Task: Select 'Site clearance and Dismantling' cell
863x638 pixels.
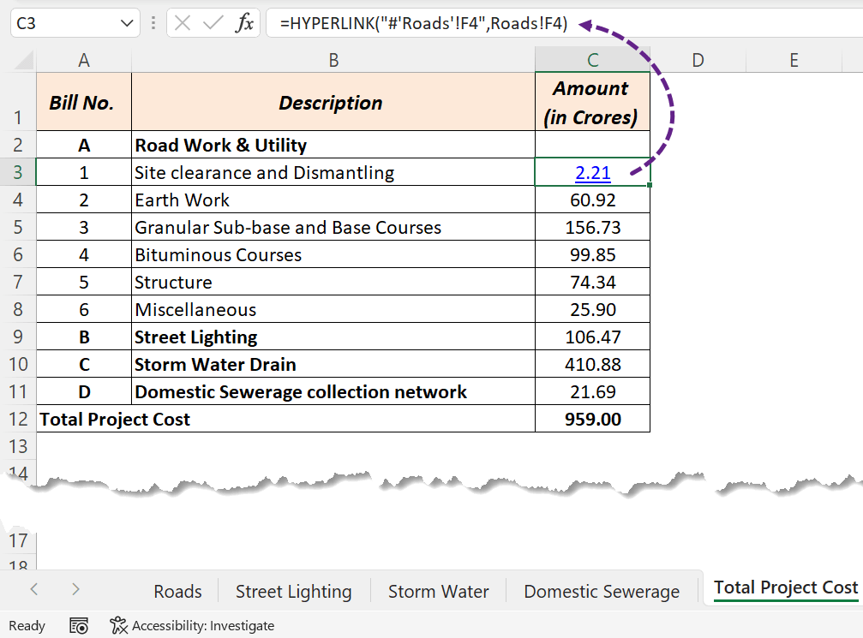Action: (333, 172)
